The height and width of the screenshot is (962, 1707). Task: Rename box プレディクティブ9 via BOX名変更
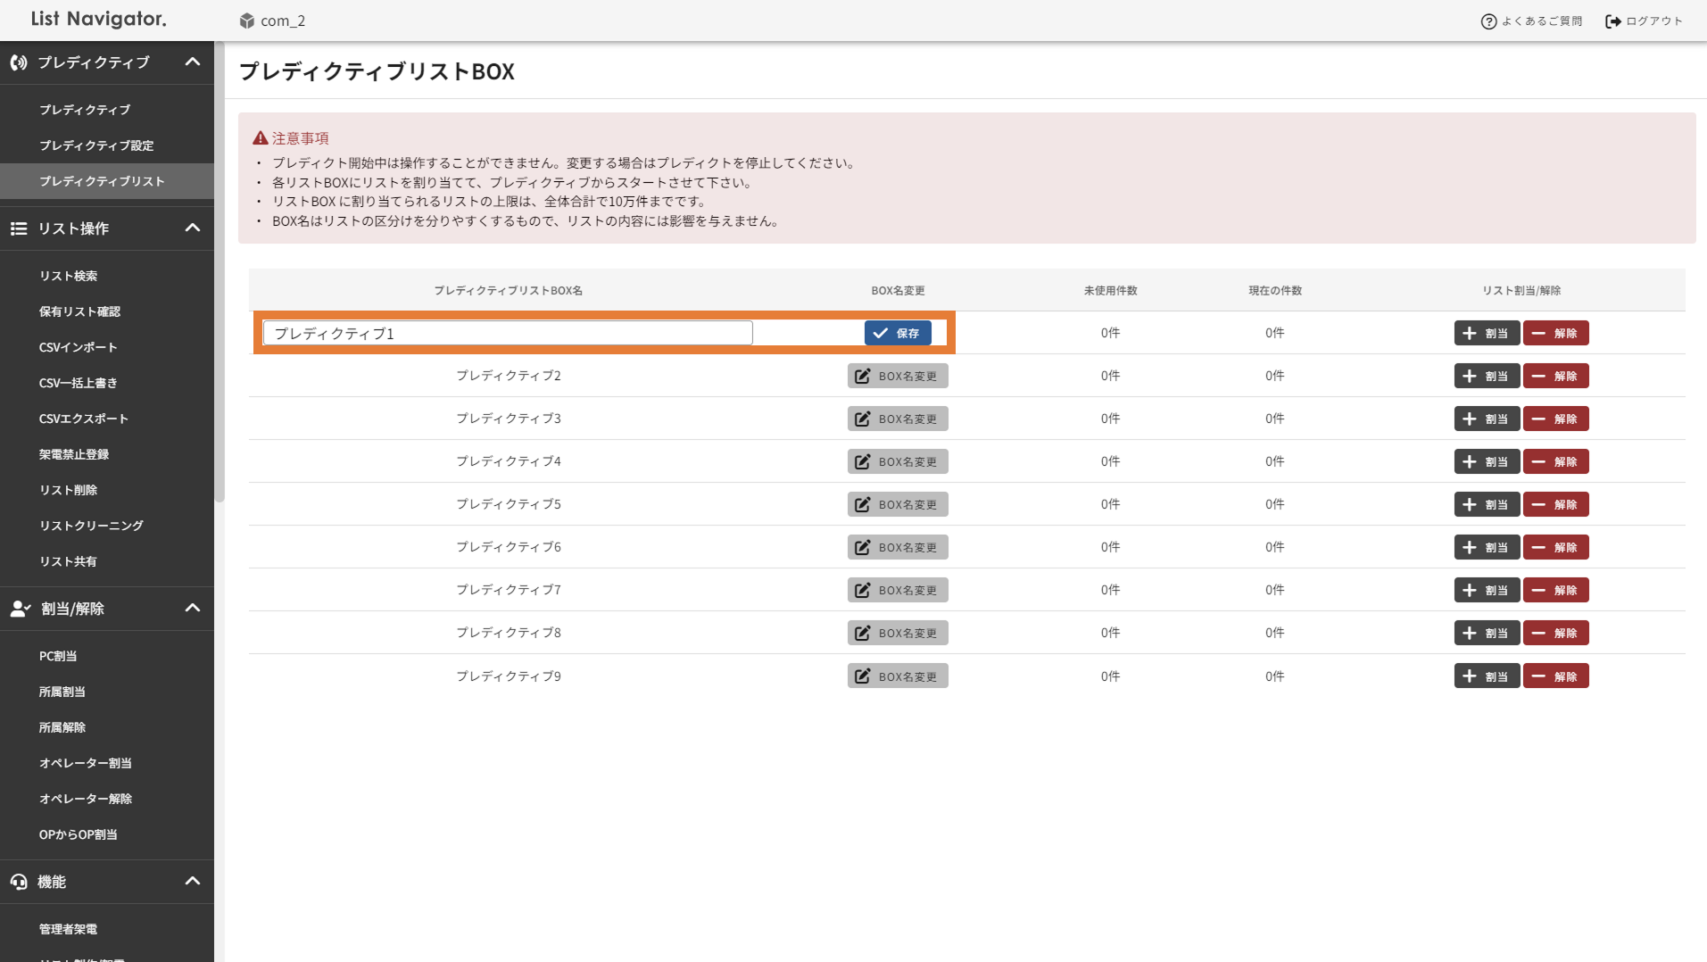897,676
